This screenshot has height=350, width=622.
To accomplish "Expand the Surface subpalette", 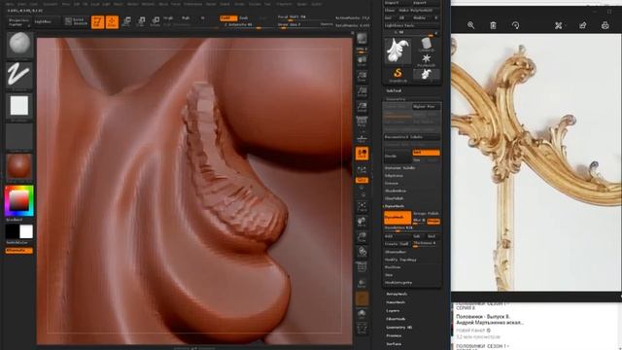I will coord(394,344).
